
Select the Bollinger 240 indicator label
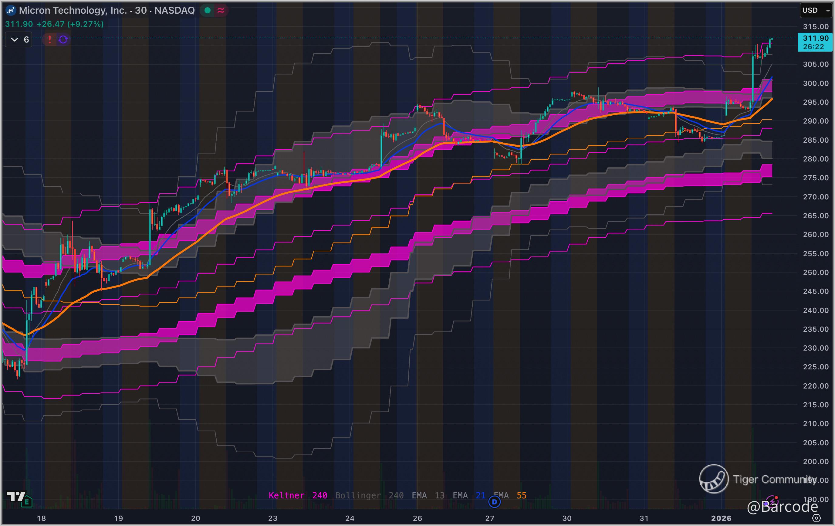(x=369, y=495)
